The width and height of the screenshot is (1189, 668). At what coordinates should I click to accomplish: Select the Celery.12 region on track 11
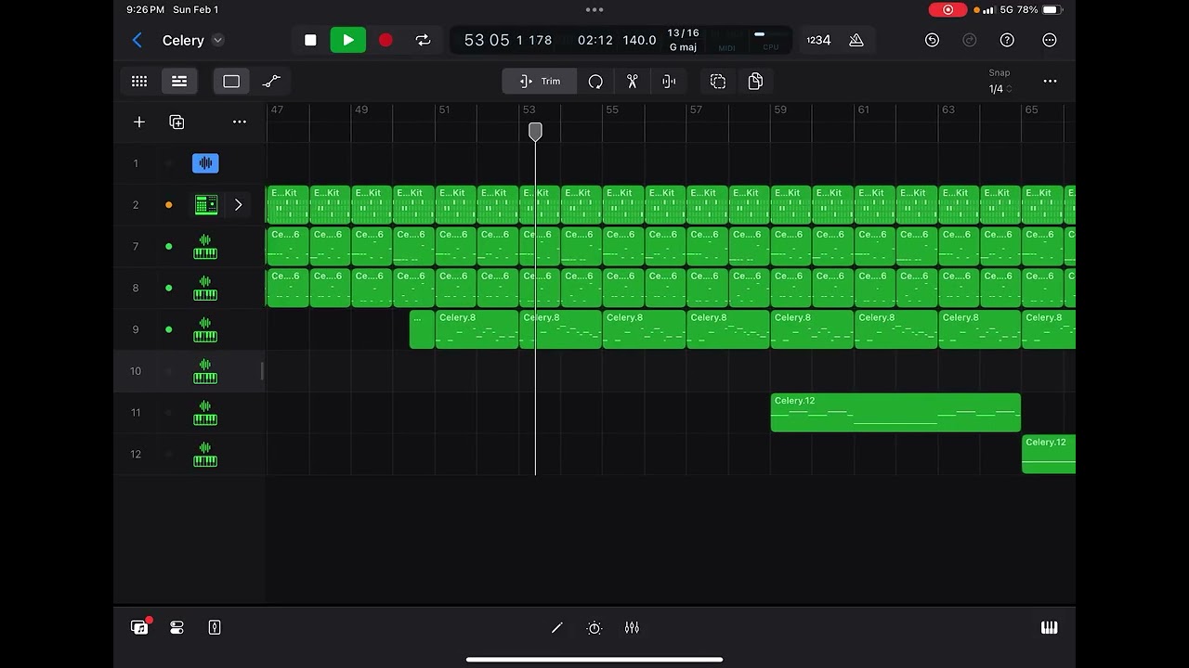[895, 413]
